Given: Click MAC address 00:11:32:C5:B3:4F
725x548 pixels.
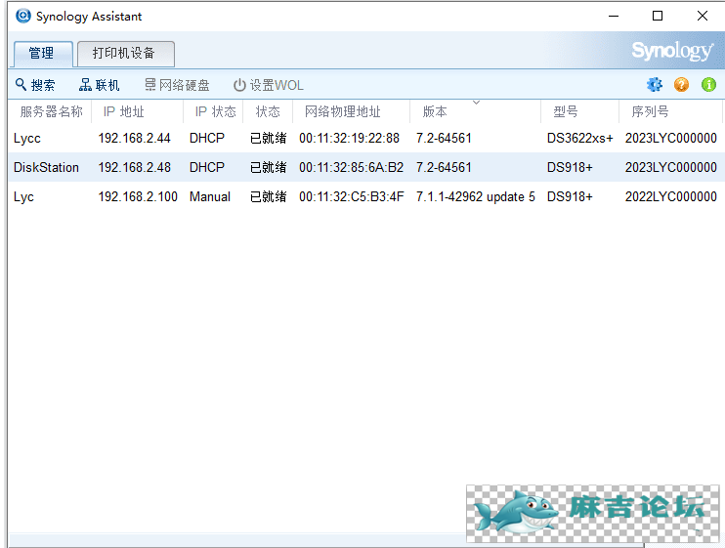Looking at the screenshot, I should 352,197.
